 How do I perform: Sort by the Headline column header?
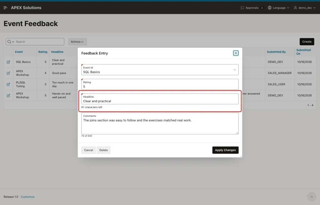[x=57, y=52]
